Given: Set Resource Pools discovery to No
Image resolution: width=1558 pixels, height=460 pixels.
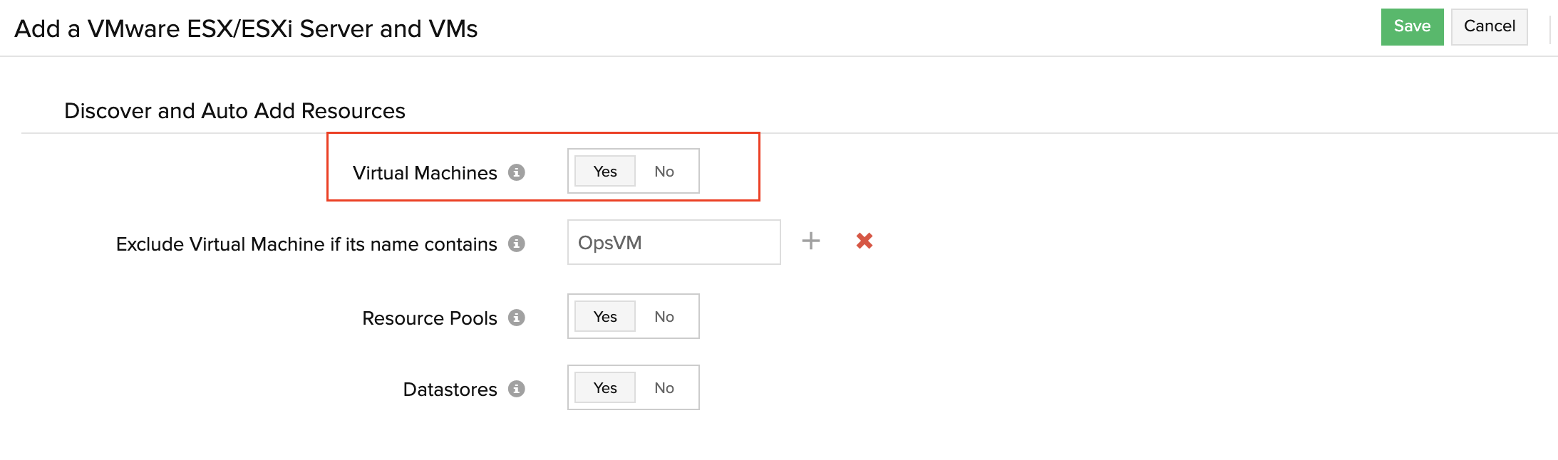Looking at the screenshot, I should 664,317.
